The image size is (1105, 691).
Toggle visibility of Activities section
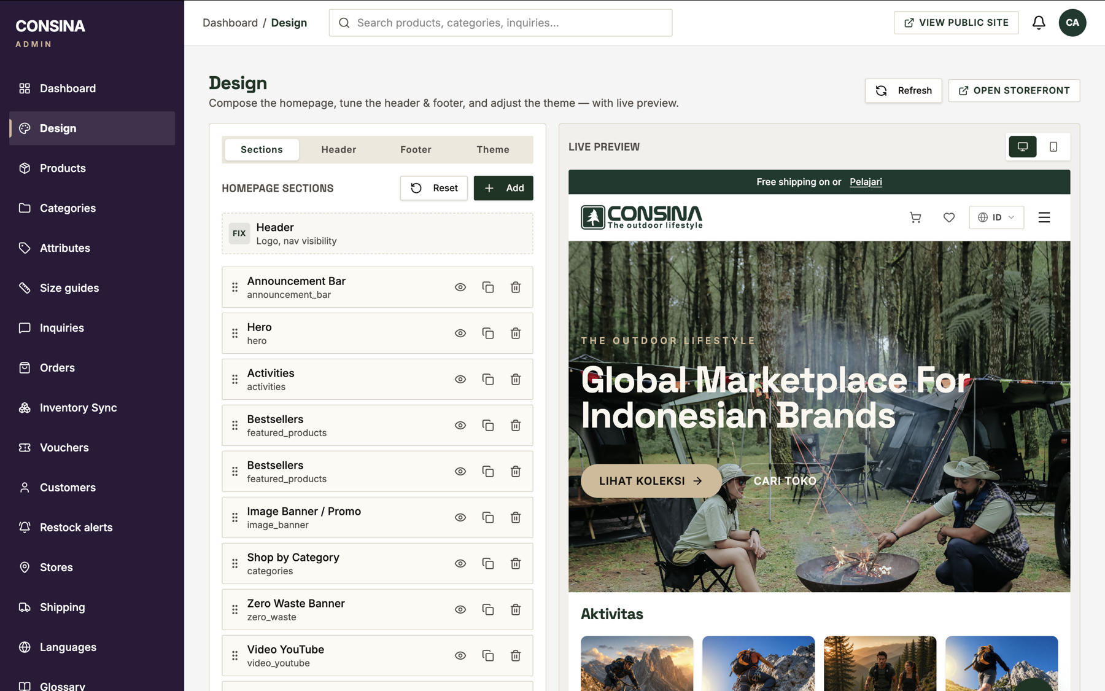(x=460, y=379)
